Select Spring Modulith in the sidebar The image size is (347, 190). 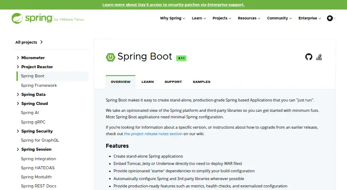pos(36,177)
